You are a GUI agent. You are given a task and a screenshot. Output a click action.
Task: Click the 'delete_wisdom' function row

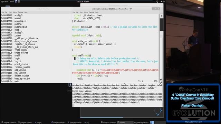tap(15, 76)
